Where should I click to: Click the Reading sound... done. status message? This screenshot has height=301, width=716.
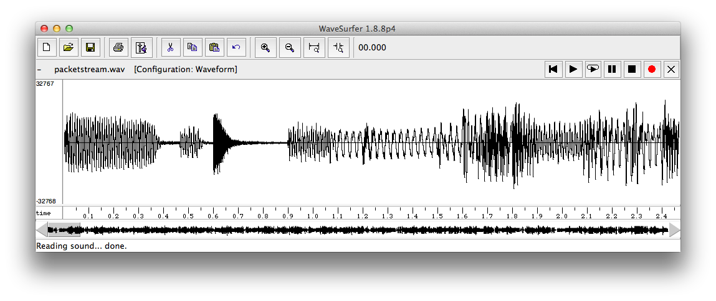coord(81,246)
